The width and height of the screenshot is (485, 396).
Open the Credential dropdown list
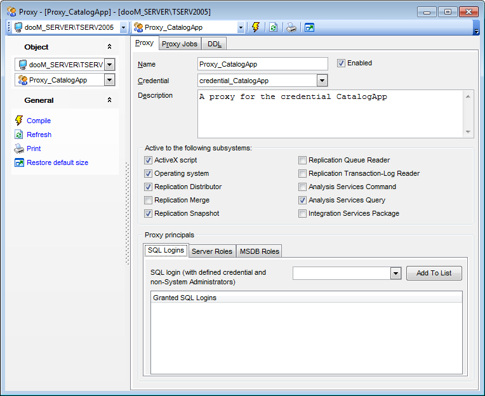322,81
